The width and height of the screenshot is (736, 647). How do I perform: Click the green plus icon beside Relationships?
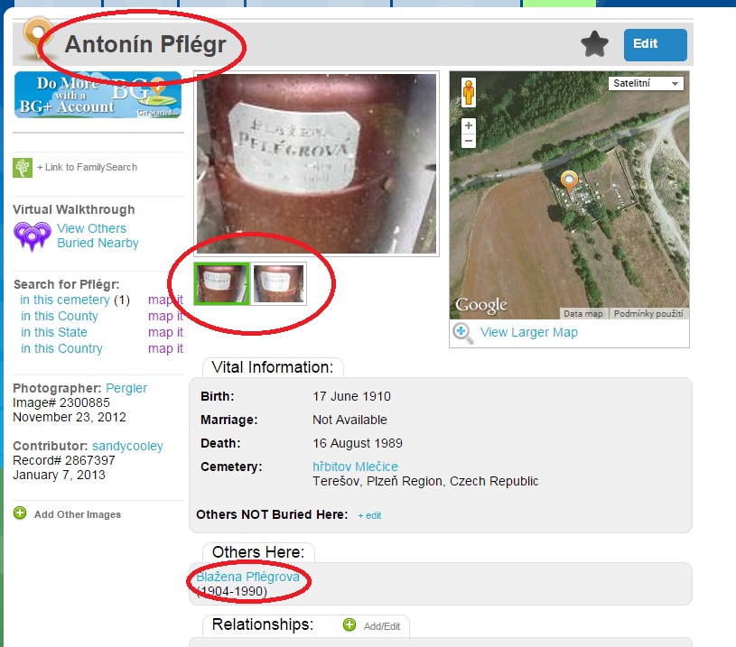pyautogui.click(x=349, y=625)
